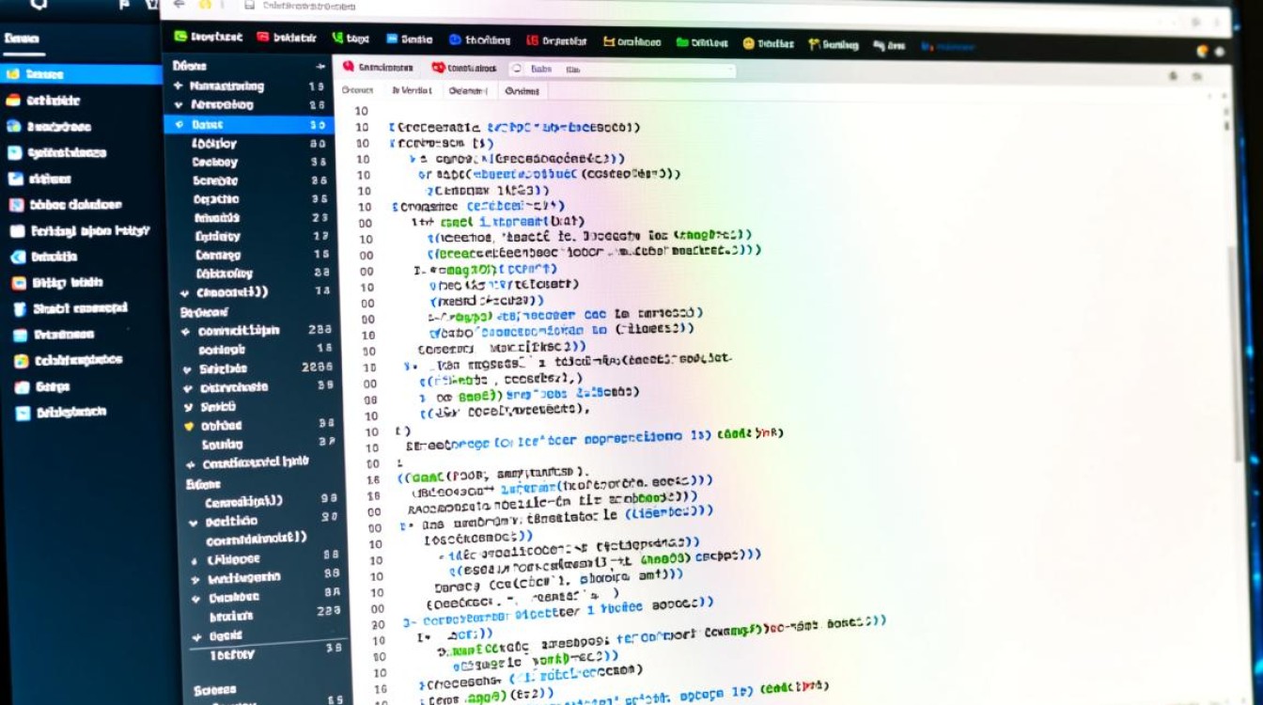This screenshot has width=1263, height=705.
Task: Collapse the tree row directly above the highlighted row
Action: coord(179,105)
